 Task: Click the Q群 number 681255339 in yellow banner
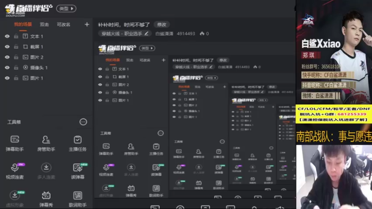point(352,114)
